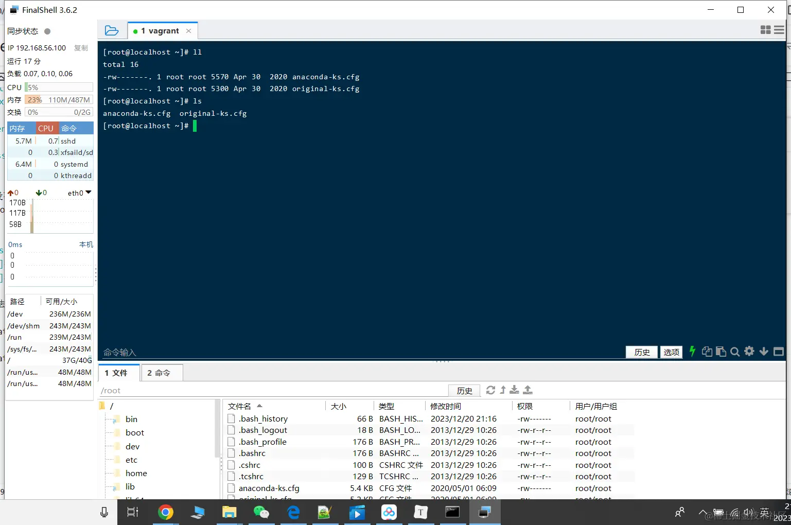Viewport: 791px width, 525px height.
Task: Sort files by 权限 column header
Action: coord(540,406)
